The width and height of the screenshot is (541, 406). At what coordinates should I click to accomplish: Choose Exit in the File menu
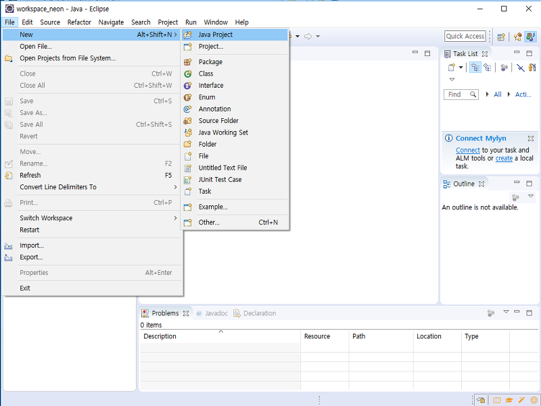pos(92,288)
